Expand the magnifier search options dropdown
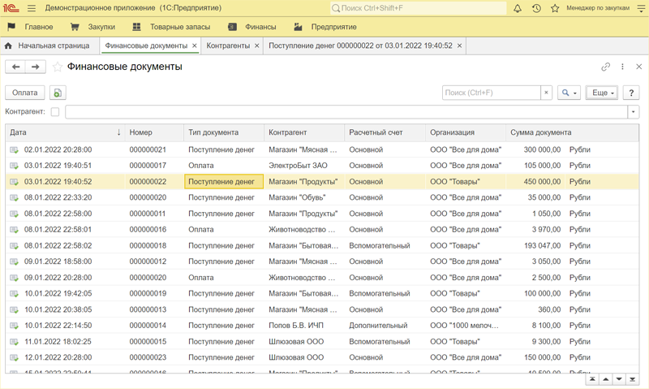Image resolution: width=649 pixels, height=389 pixels. (x=569, y=93)
